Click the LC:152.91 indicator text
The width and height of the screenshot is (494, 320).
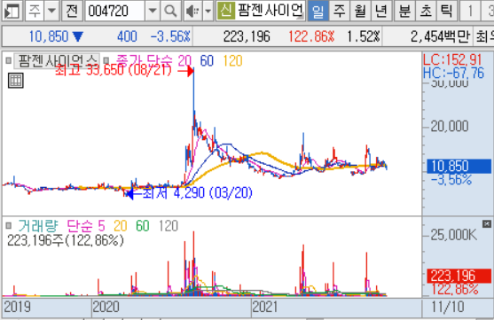coord(452,59)
